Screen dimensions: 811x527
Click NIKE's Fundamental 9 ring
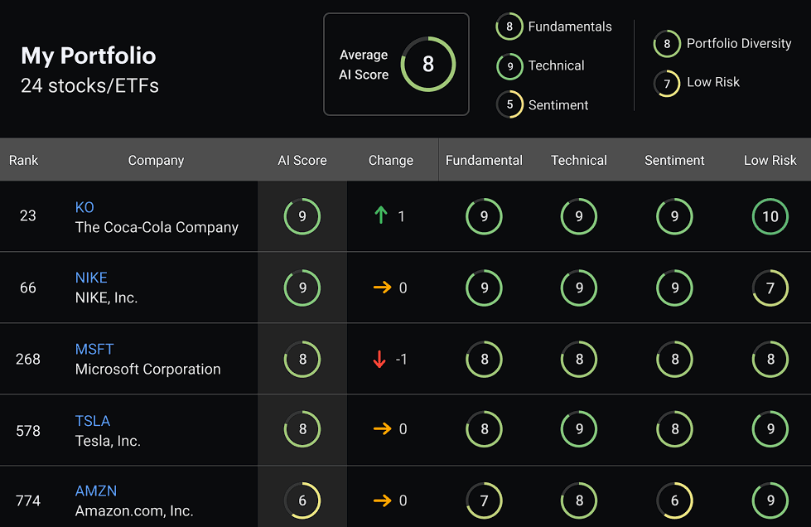tap(484, 288)
